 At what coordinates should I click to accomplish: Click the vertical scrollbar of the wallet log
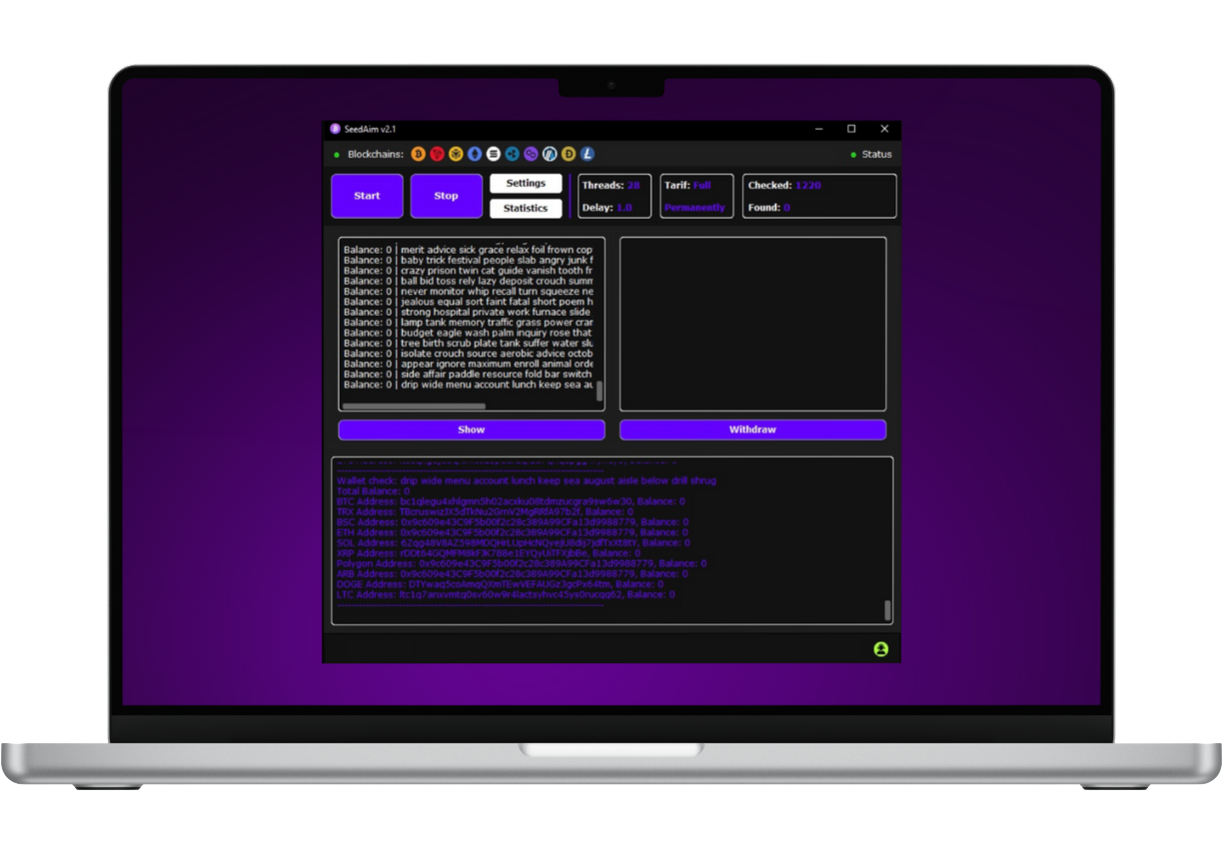point(886,610)
